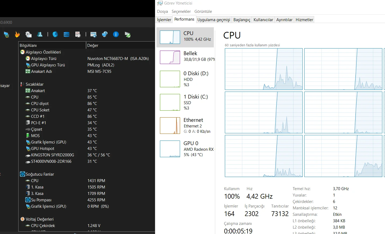Click the icon next to Anakart Adı
The width and height of the screenshot is (385, 234).
pyautogui.click(x=28, y=71)
